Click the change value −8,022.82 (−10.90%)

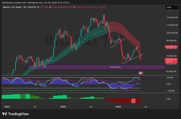pos(96,7)
